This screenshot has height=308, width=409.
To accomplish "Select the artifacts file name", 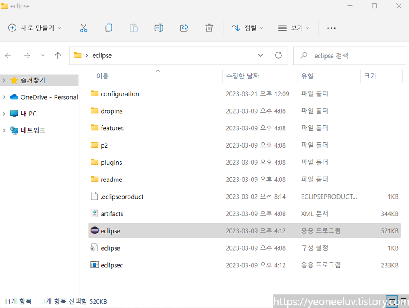I will click(112, 214).
